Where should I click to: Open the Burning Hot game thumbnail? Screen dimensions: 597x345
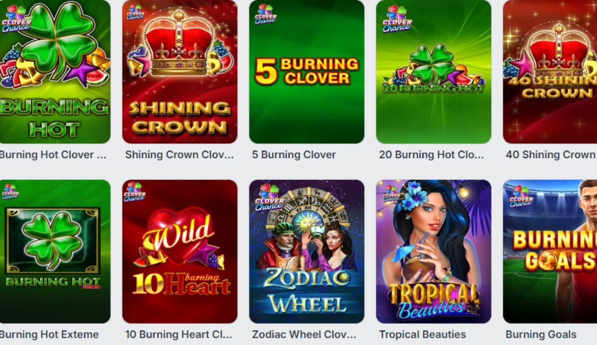coord(55,71)
